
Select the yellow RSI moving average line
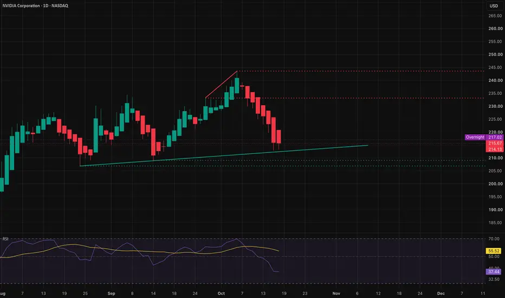tap(139, 251)
